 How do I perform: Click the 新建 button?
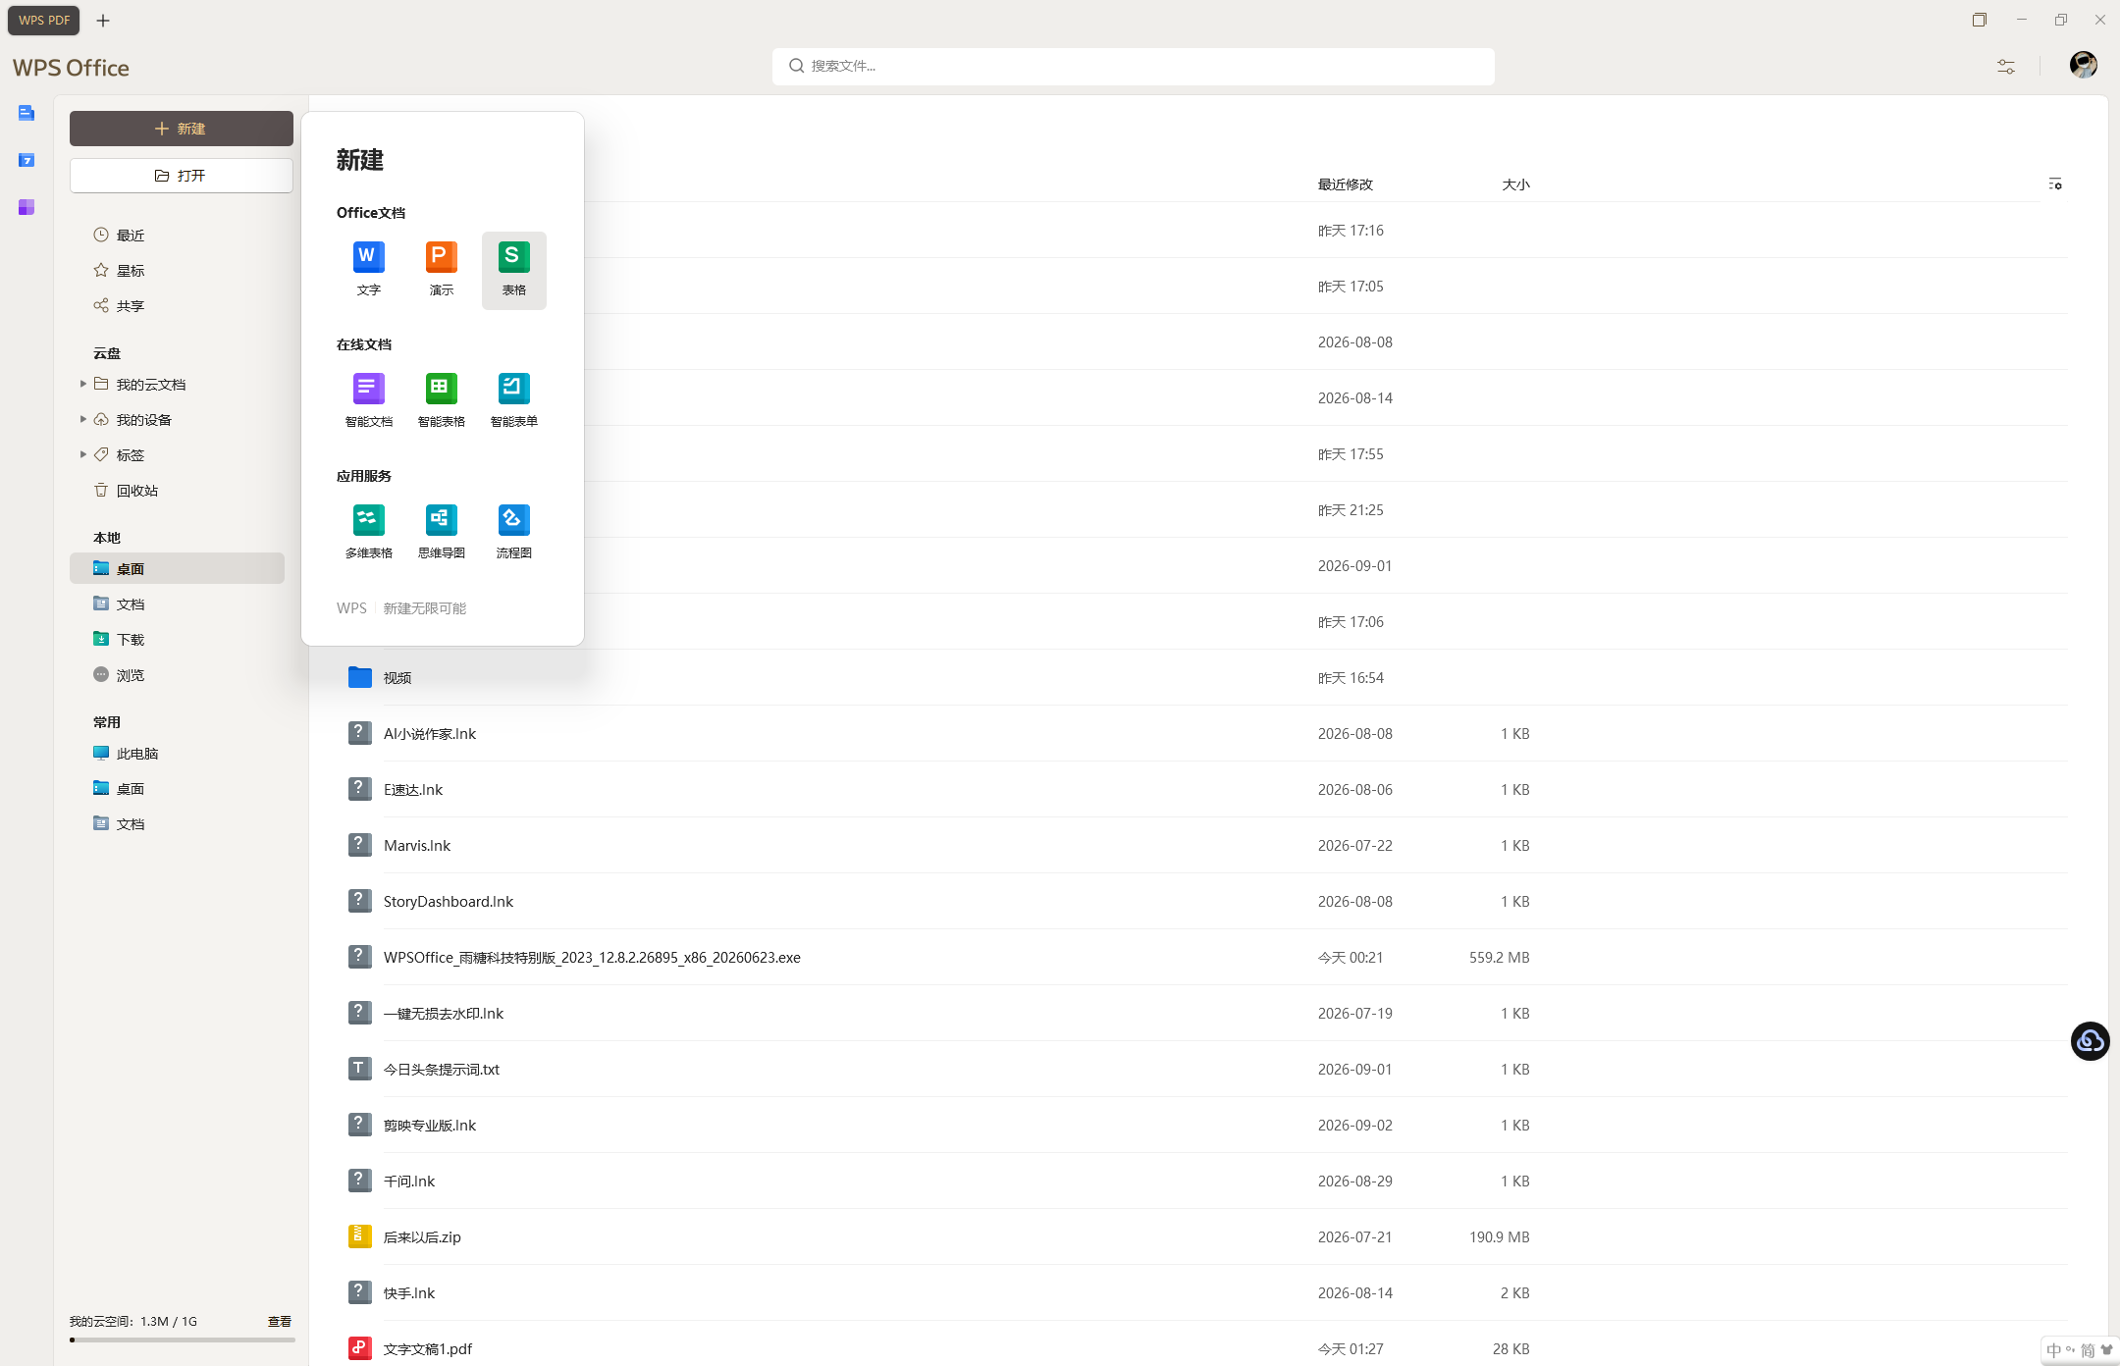tap(181, 129)
